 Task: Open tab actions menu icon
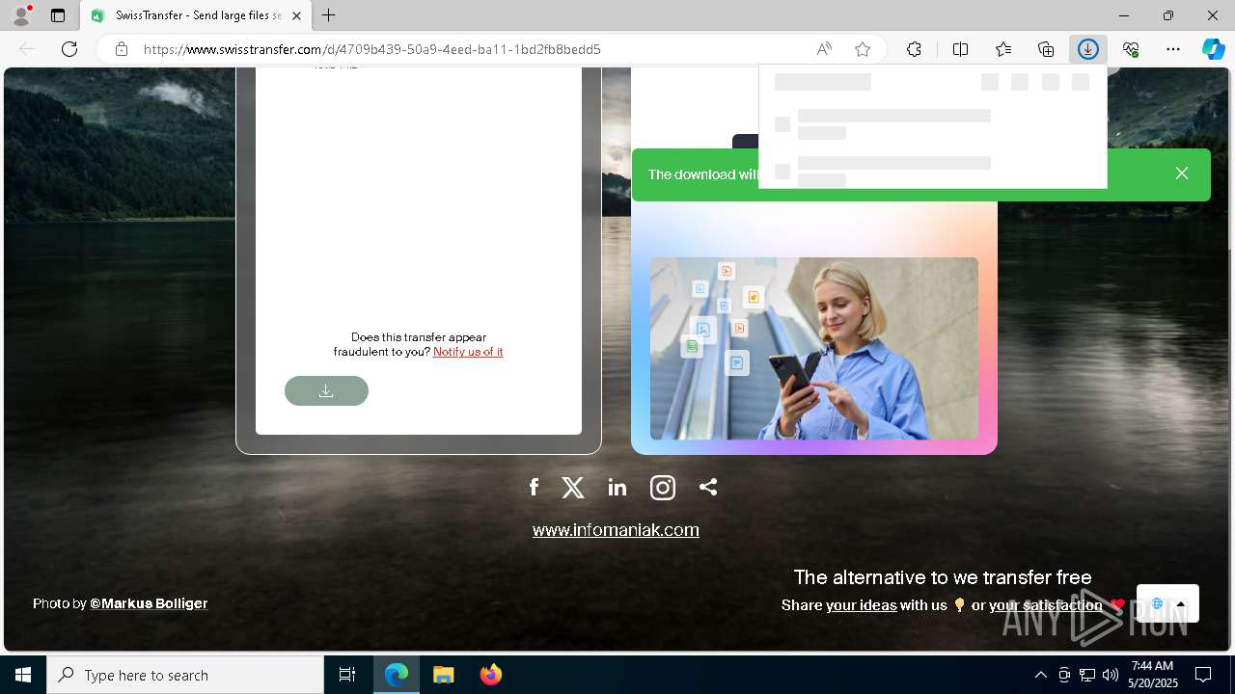[58, 15]
